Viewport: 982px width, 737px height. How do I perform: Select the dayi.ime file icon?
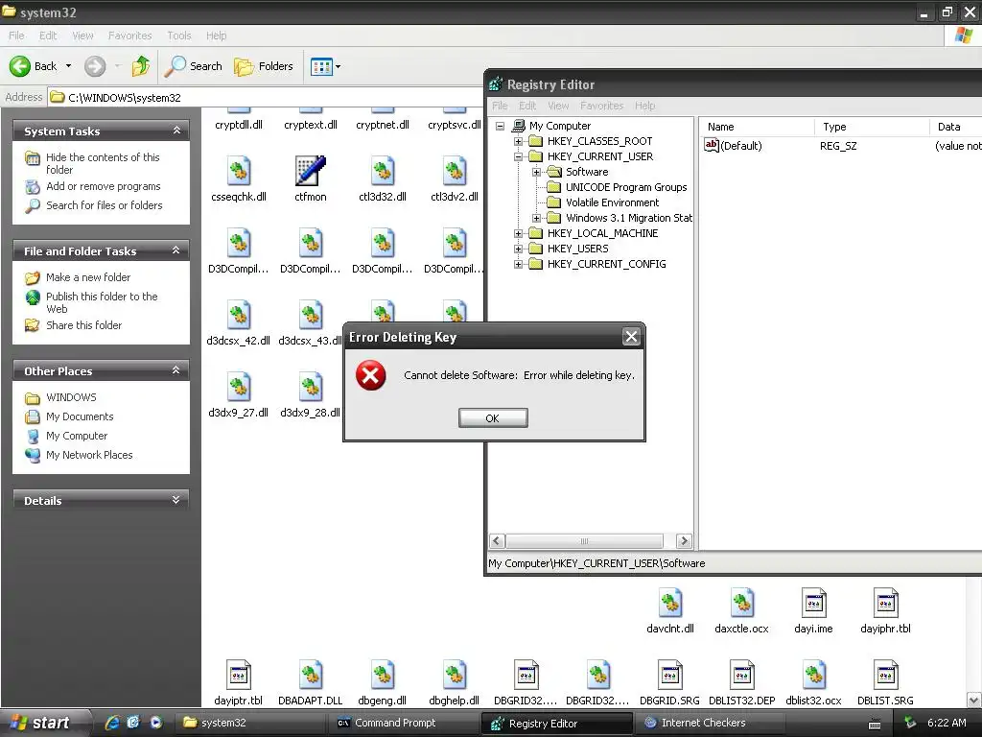[814, 604]
